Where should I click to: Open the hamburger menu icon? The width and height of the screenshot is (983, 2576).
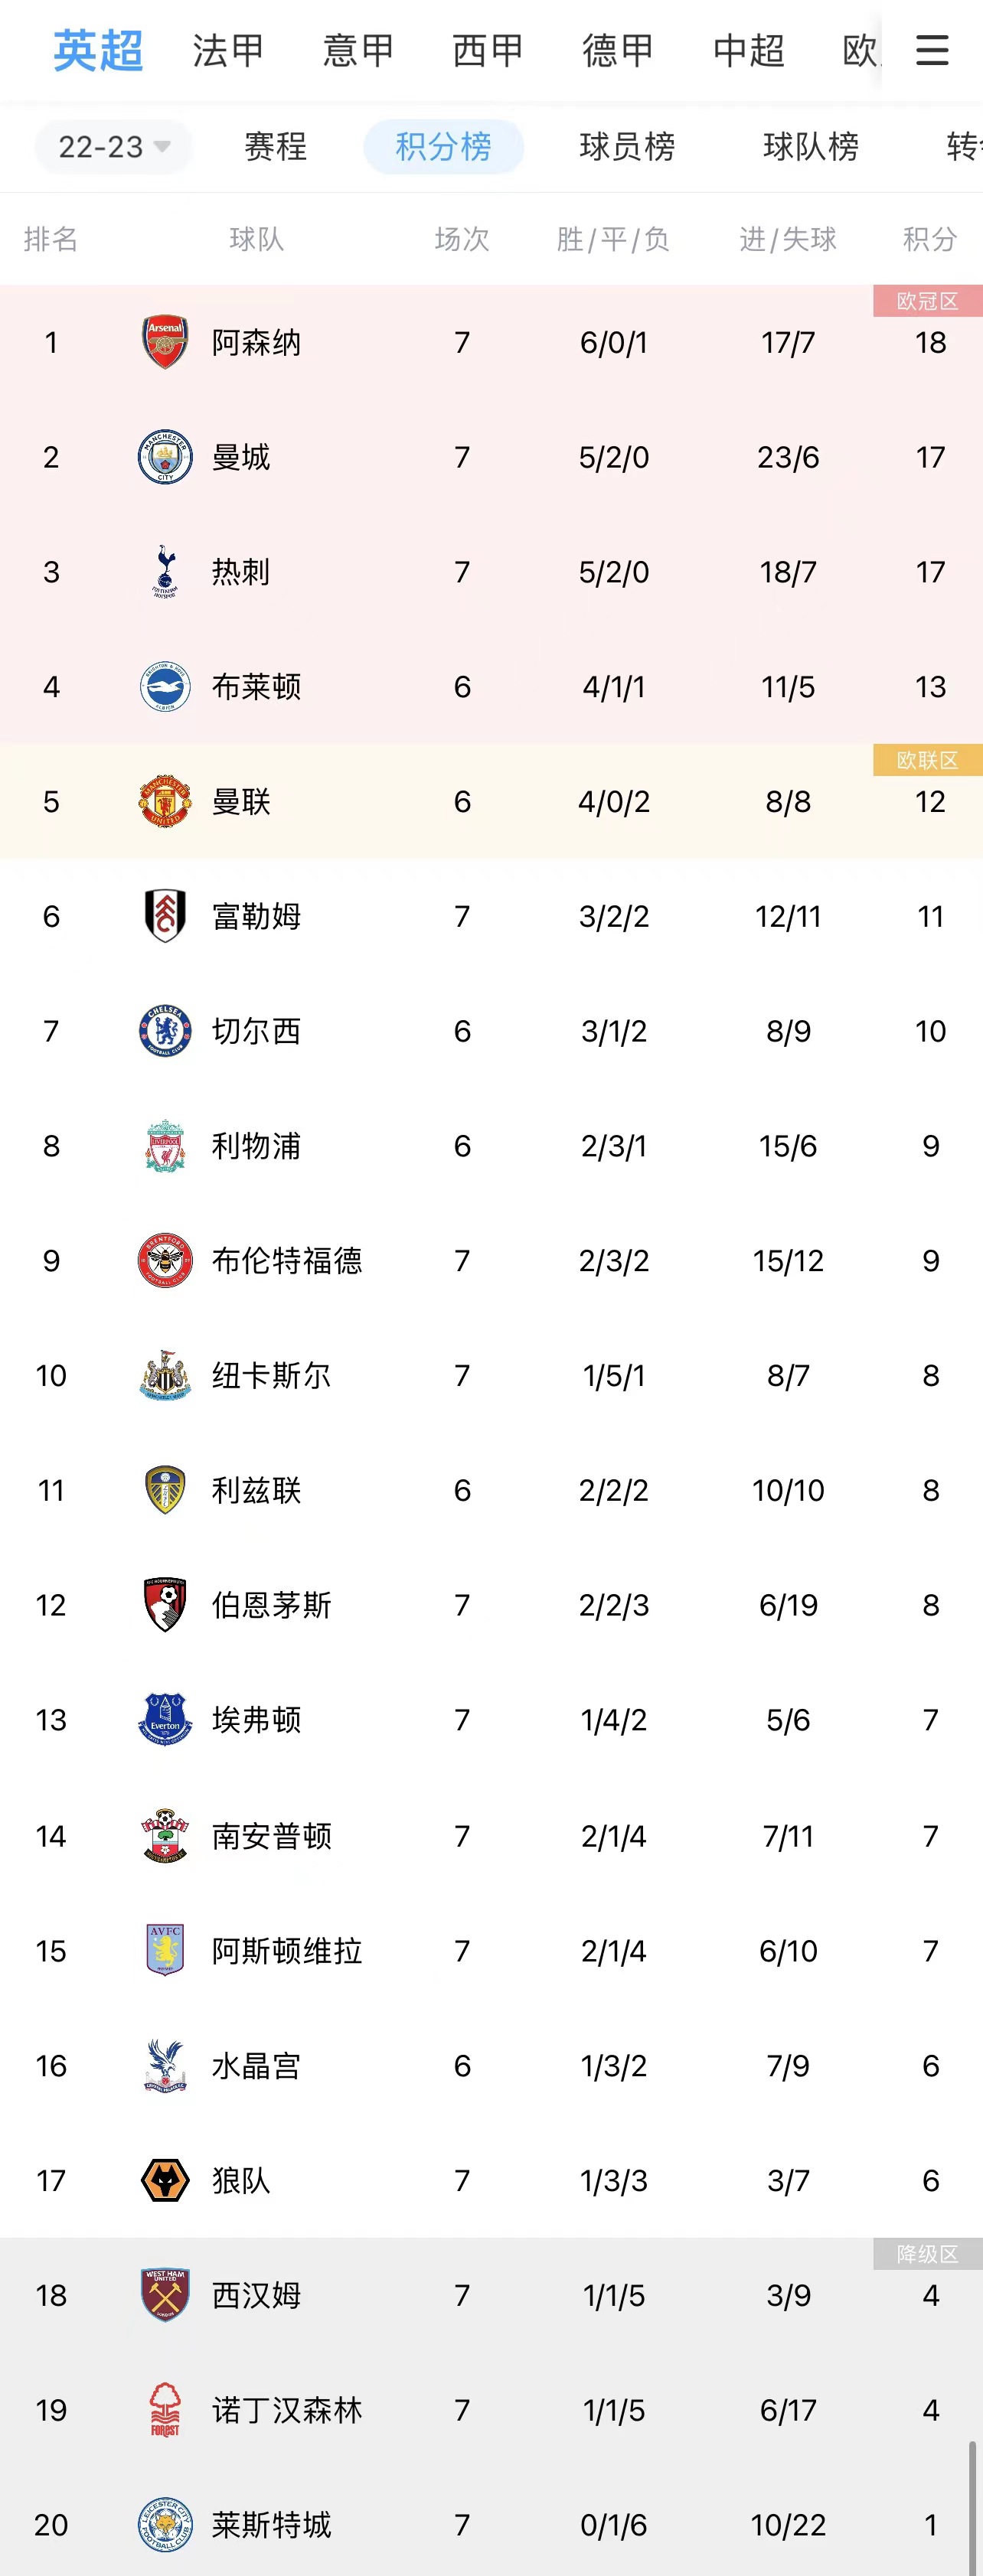pyautogui.click(x=932, y=50)
